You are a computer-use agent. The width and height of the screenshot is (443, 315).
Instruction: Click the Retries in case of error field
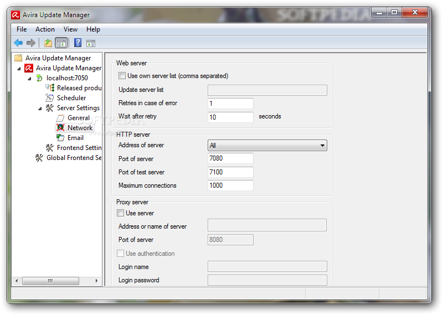[230, 104]
